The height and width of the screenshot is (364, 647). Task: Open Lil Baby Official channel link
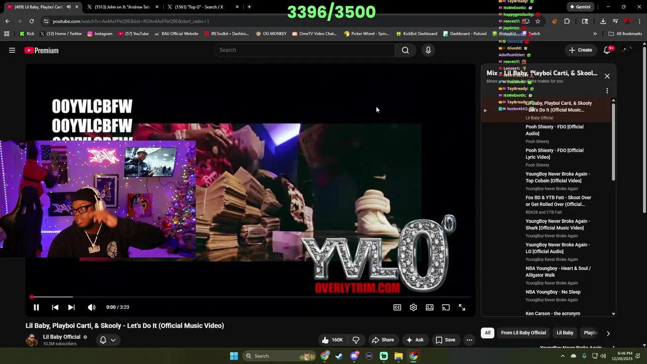(x=61, y=337)
